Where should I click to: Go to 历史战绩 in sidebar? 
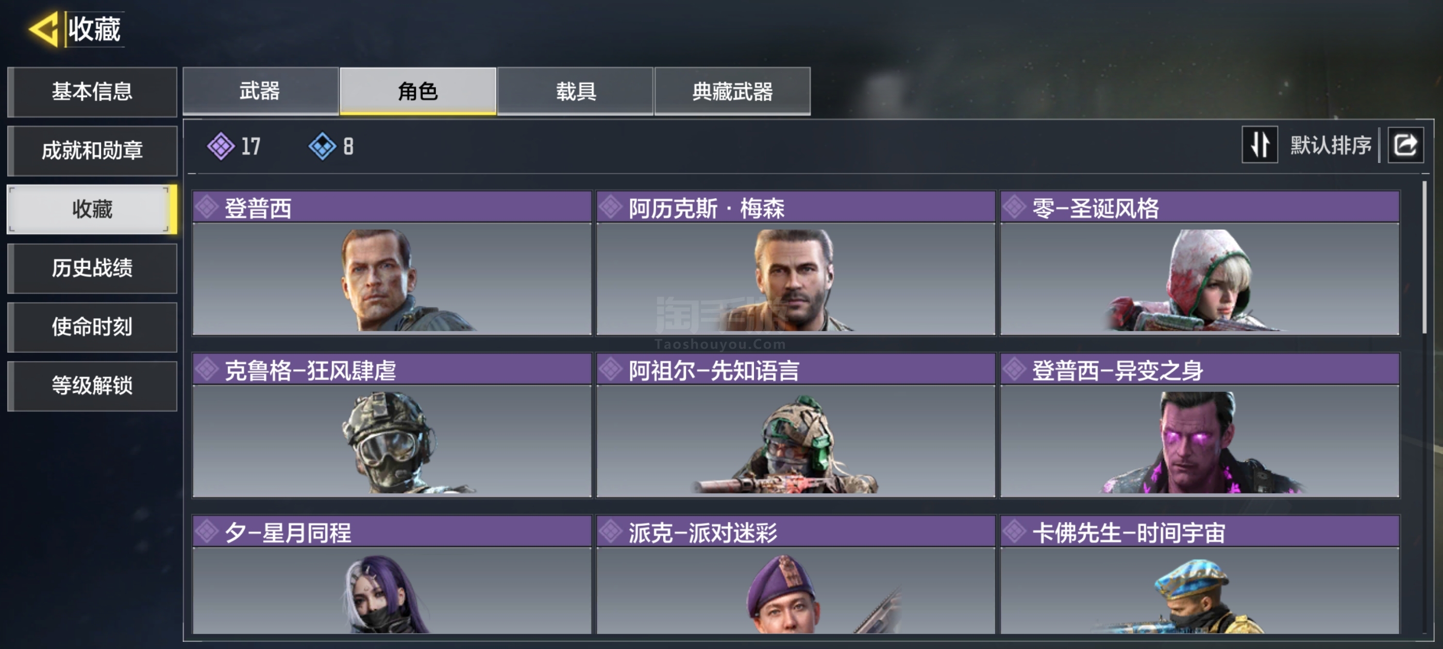92,268
